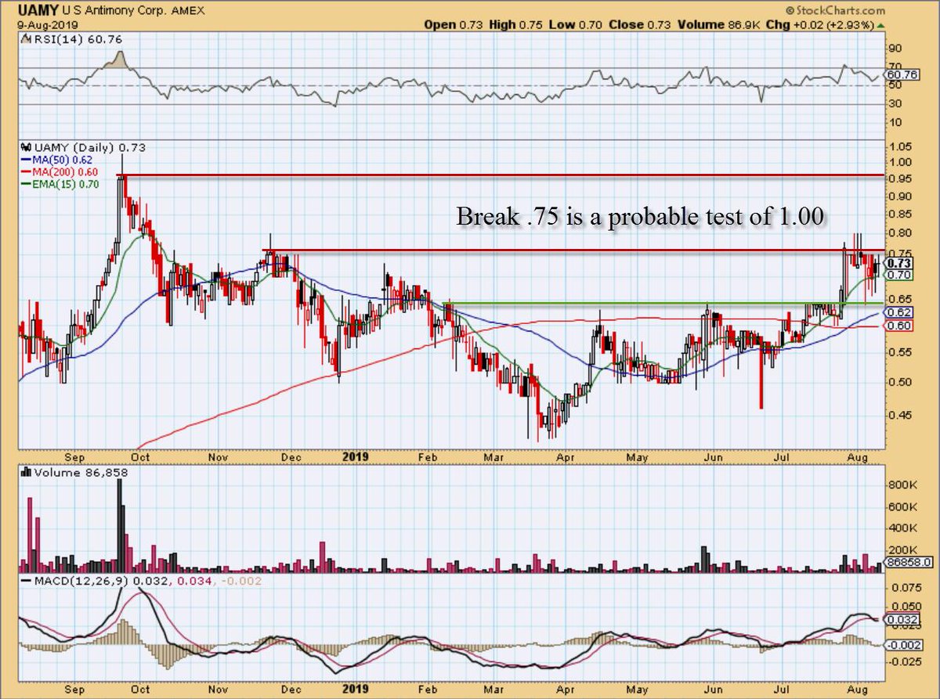Click the green up-arrow change indicator
Image resolution: width=940 pixels, height=699 pixels.
click(880, 24)
